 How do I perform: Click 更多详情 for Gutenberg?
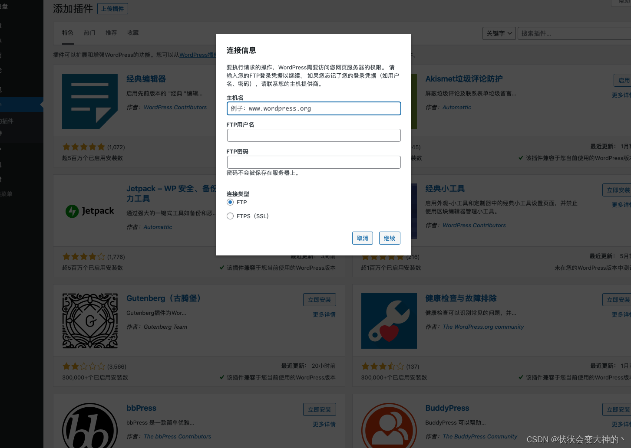pos(324,314)
